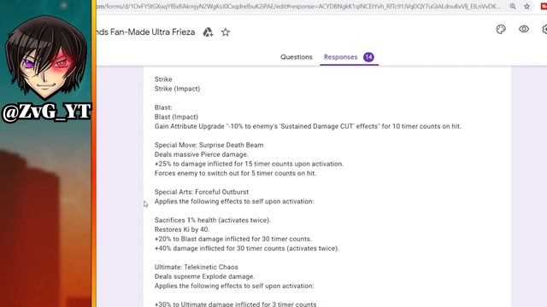Click the browser address bar URL
Image resolution: width=547 pixels, height=307 pixels.
298,6
